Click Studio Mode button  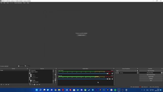151,77
